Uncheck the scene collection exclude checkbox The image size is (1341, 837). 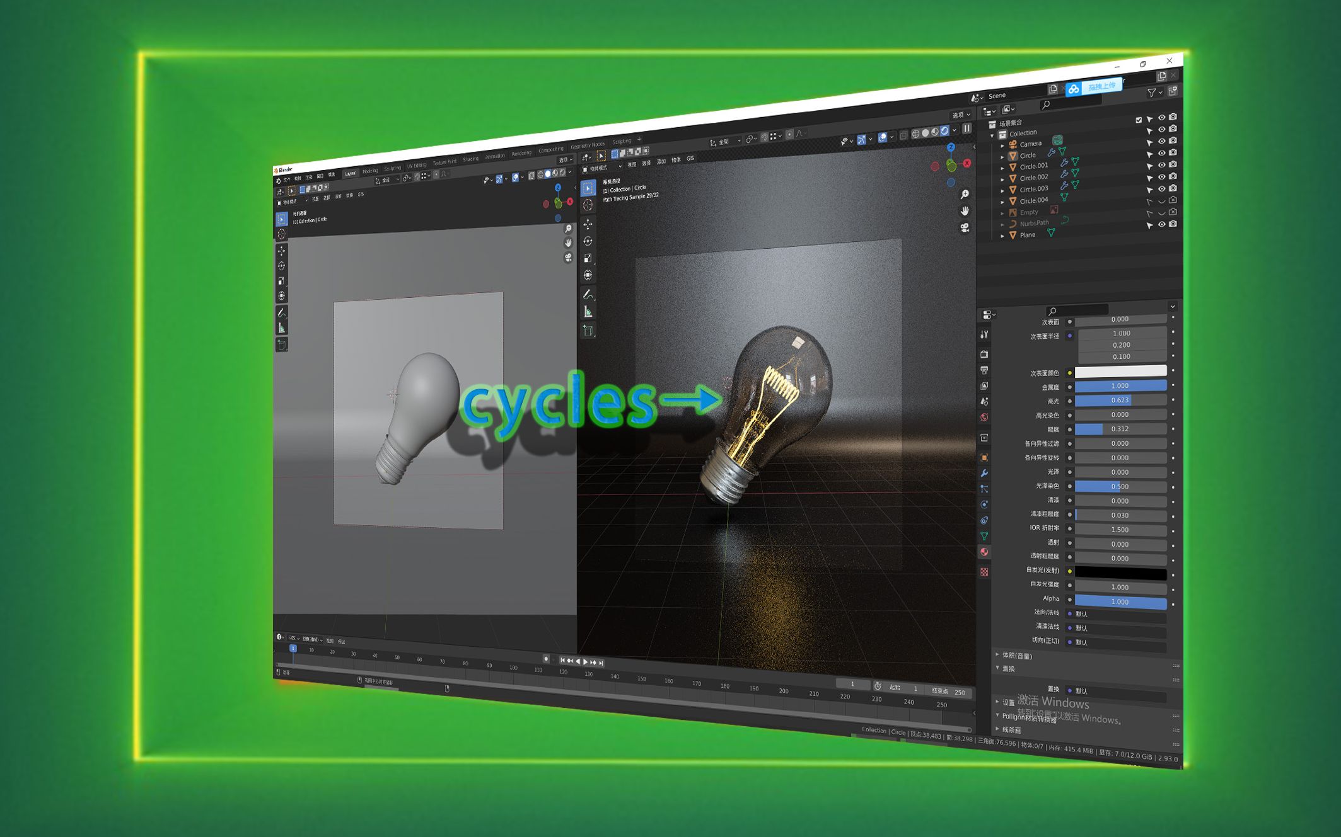[x=1139, y=120]
